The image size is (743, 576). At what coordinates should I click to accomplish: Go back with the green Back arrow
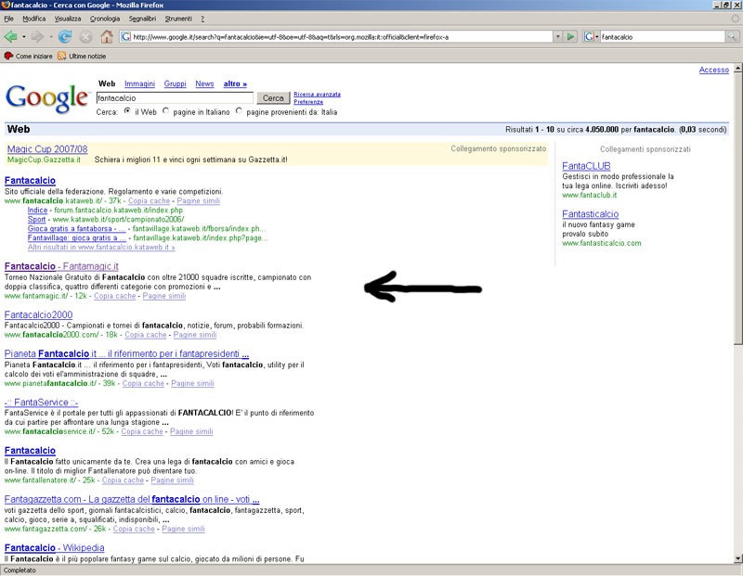pyautogui.click(x=10, y=36)
